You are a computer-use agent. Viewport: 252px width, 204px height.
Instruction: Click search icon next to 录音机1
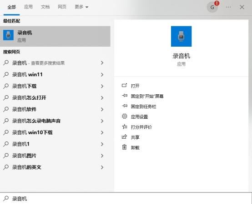coord(6,144)
